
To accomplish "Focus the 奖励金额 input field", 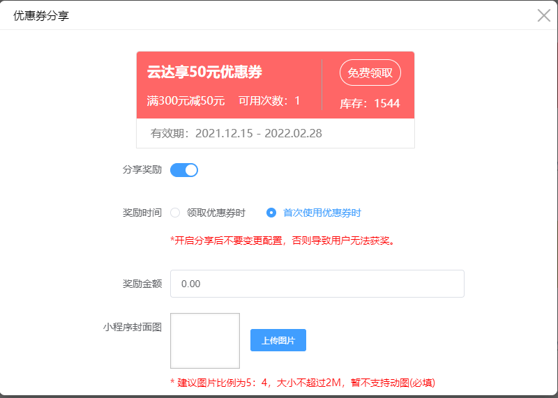I will (x=317, y=284).
